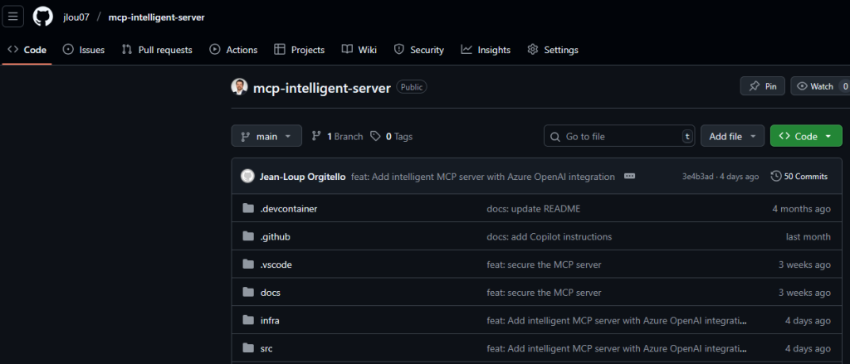The image size is (850, 364).
Task: Open src row commit message link
Action: [x=617, y=348]
